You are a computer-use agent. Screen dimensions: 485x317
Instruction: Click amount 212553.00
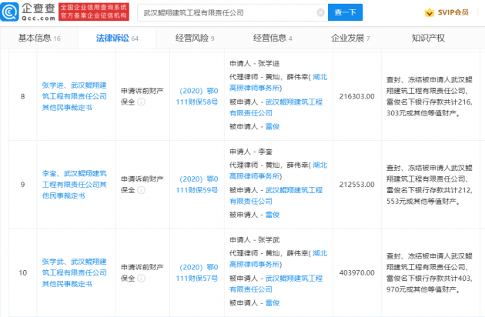(357, 185)
